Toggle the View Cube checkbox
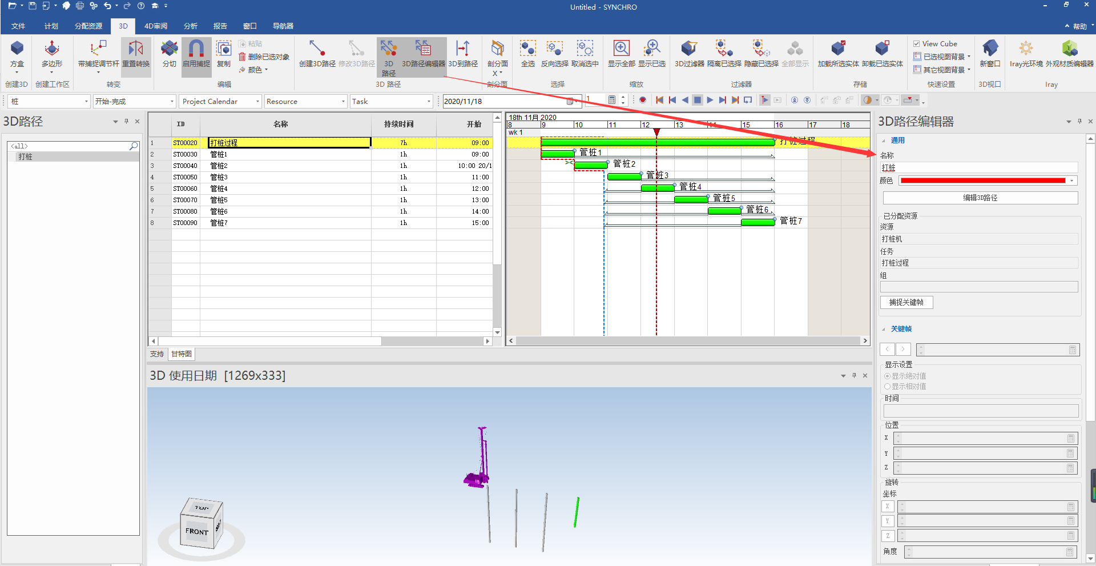 tap(916, 44)
